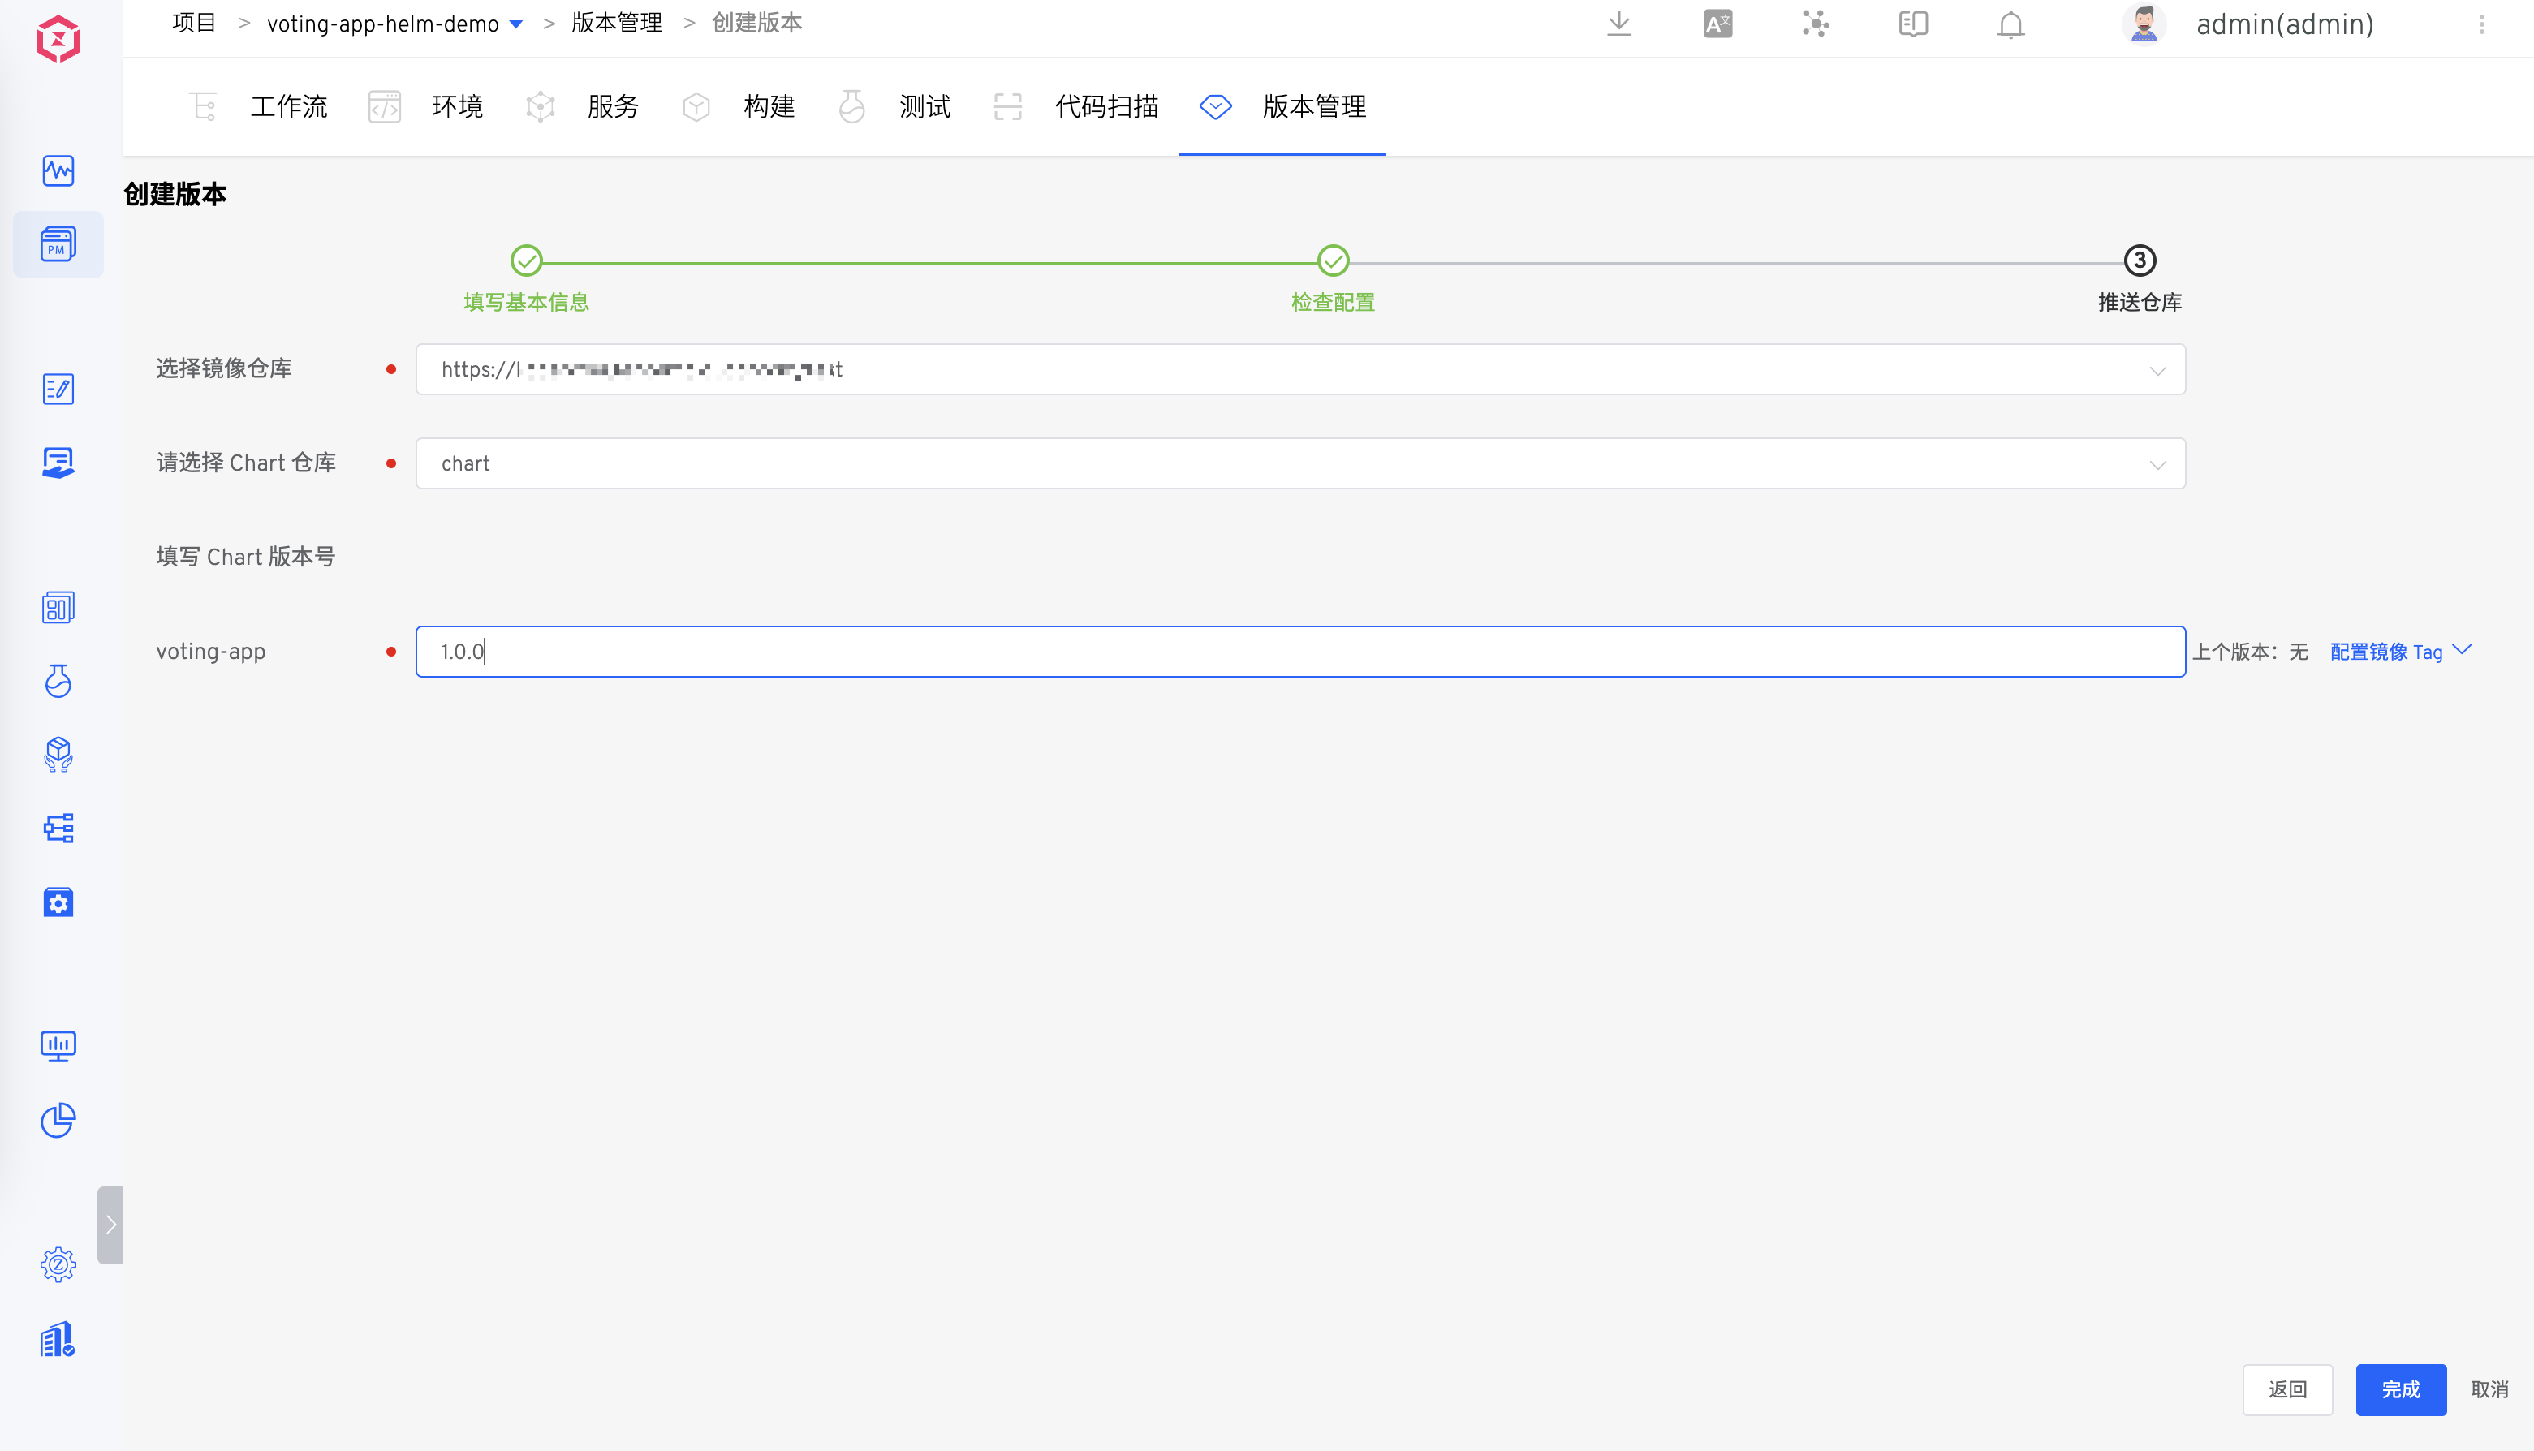Expand the collapsed sidebar arrow
2534x1451 pixels.
point(110,1225)
